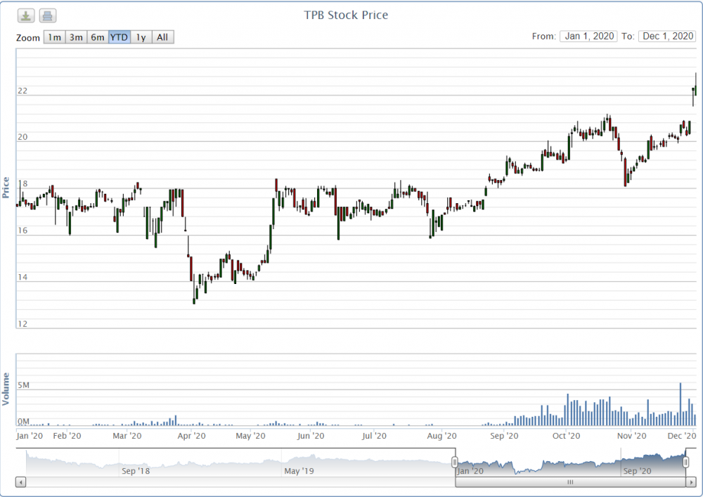703x497 pixels.
Task: Click the Zoom label text
Action: pyautogui.click(x=28, y=38)
